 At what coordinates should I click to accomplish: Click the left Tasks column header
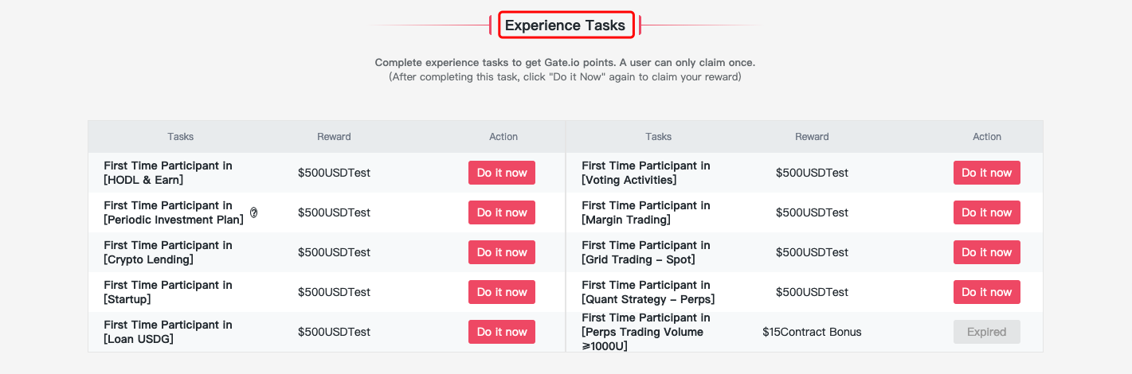click(x=181, y=137)
